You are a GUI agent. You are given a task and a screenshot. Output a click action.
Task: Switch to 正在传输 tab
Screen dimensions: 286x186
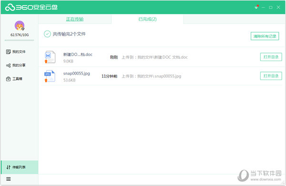[75, 19]
